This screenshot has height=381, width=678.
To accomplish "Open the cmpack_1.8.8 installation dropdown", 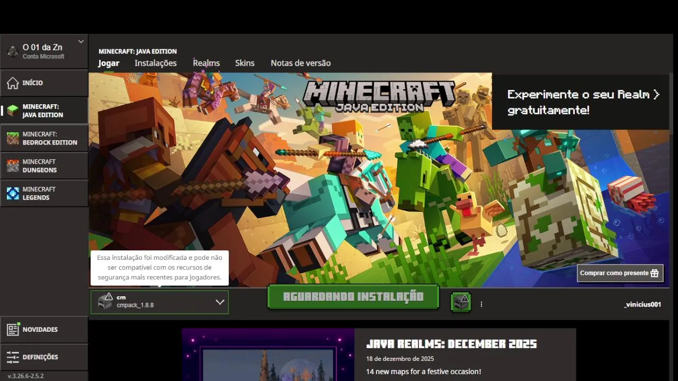I will [159, 302].
